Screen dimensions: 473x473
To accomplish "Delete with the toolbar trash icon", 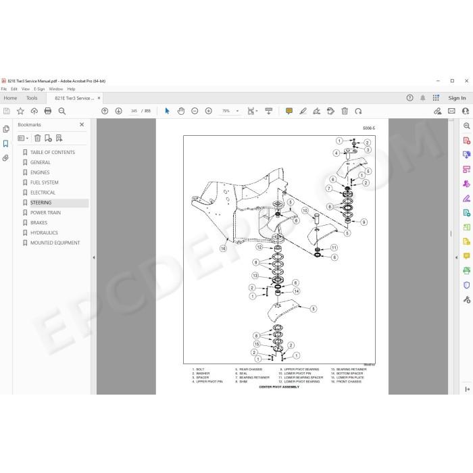I will [x=345, y=111].
